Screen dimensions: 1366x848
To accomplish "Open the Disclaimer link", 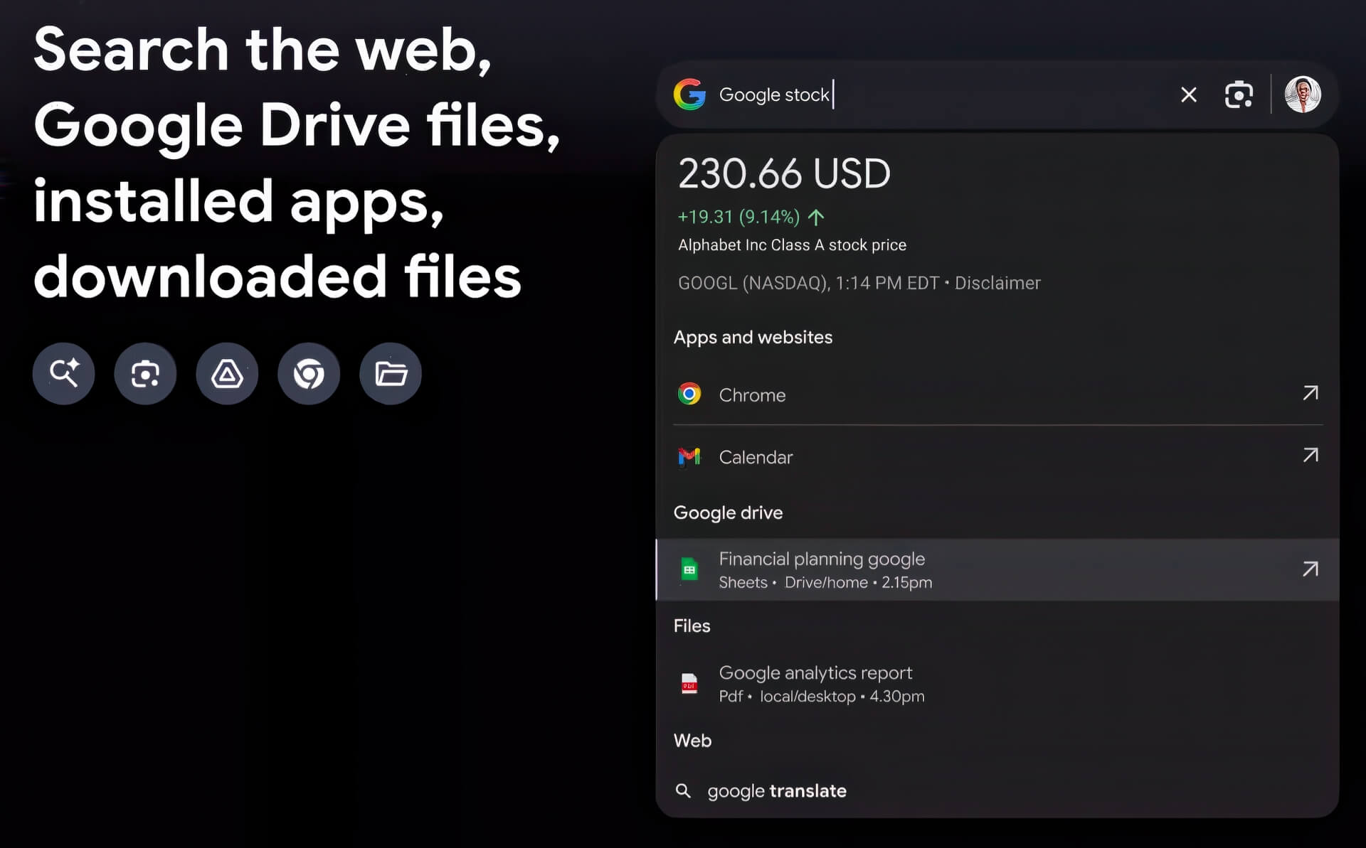I will [997, 283].
